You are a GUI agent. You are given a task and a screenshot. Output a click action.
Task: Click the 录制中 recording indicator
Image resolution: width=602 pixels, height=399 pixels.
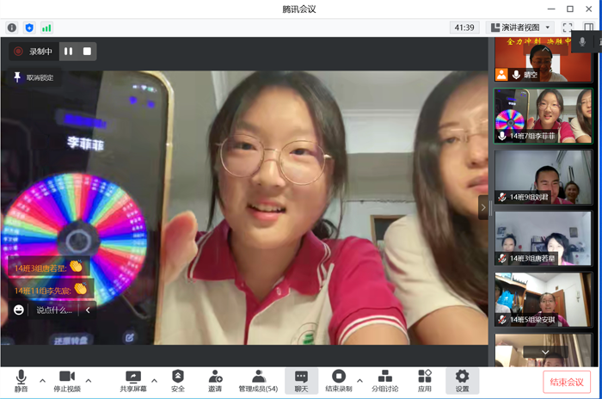34,51
